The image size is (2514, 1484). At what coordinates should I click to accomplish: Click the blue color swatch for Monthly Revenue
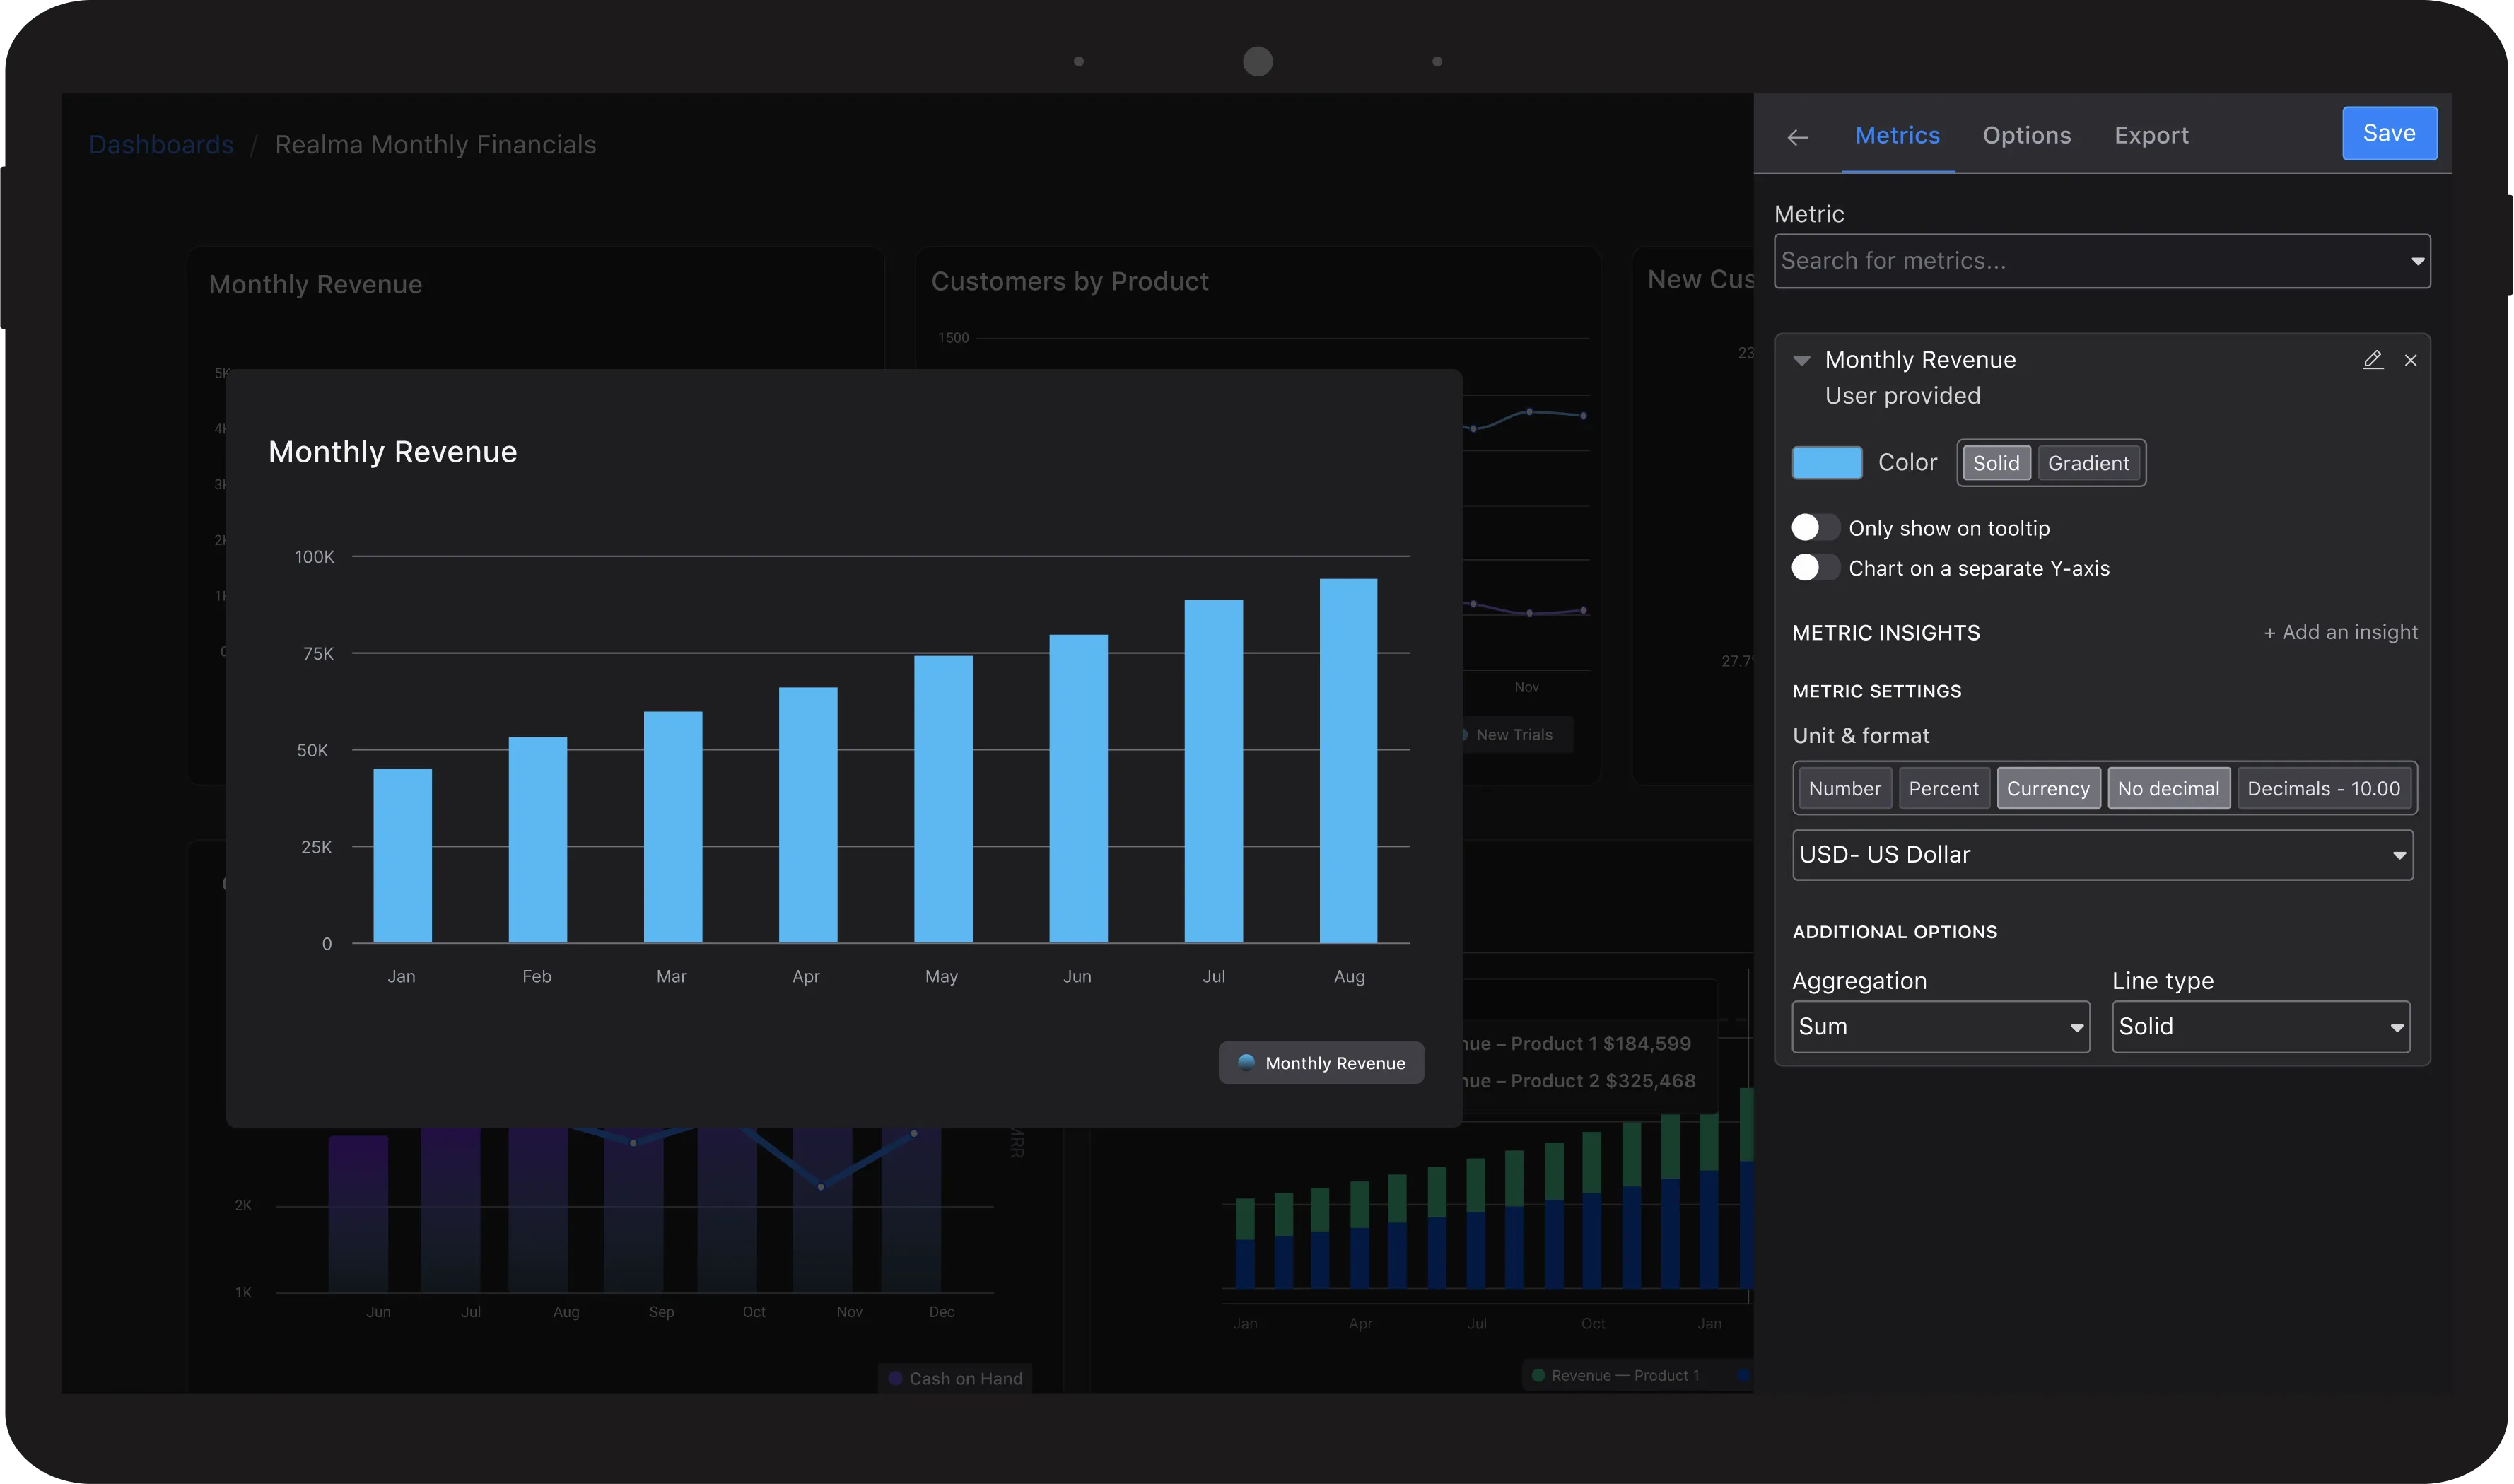click(1826, 463)
